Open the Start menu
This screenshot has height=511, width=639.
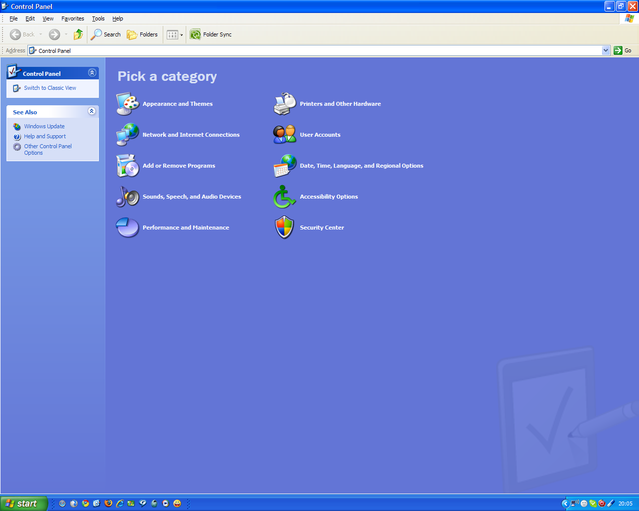[23, 504]
